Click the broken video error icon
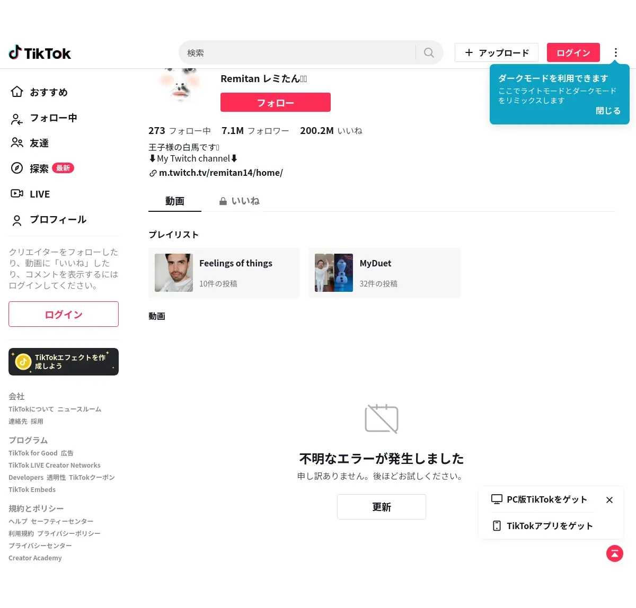636x608 pixels. pyautogui.click(x=382, y=418)
